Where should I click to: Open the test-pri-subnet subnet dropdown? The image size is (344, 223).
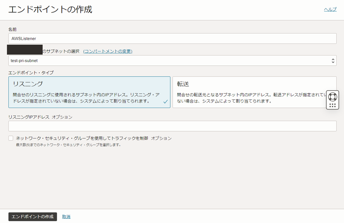[172, 61]
